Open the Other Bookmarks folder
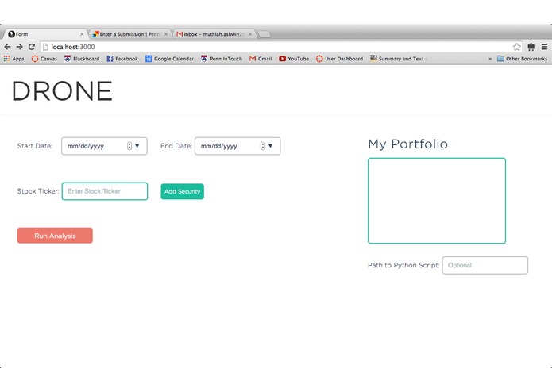Viewport: 552px width, 392px height. click(x=522, y=59)
